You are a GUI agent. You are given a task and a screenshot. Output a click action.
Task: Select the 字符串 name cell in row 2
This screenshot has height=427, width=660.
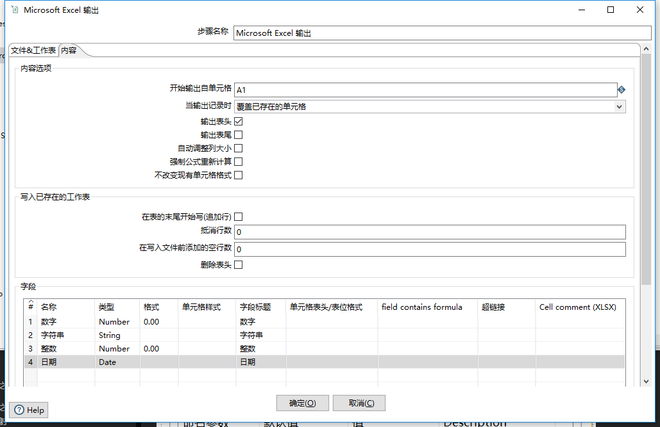(66, 335)
